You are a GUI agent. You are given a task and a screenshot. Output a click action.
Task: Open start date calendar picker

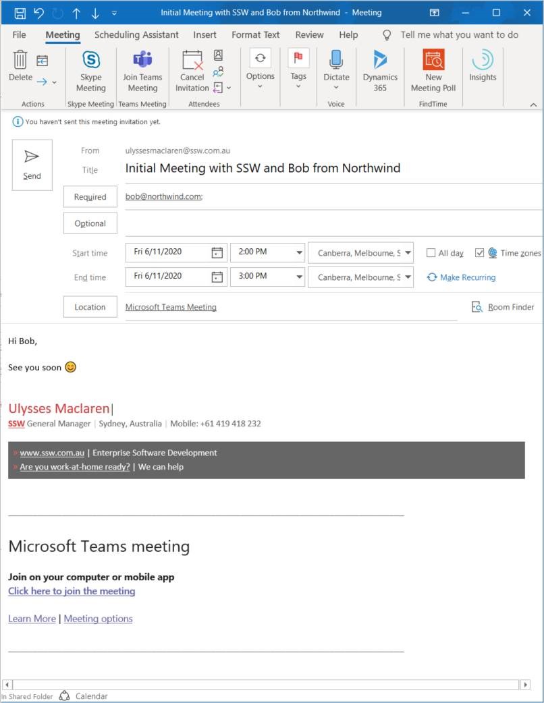point(217,253)
